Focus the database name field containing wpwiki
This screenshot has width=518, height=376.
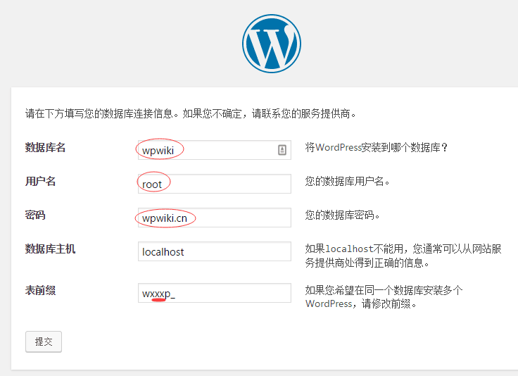[x=215, y=150]
